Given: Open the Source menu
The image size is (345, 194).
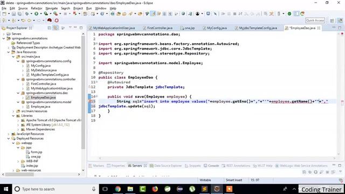Looking at the screenshot, I should pos(23,9).
